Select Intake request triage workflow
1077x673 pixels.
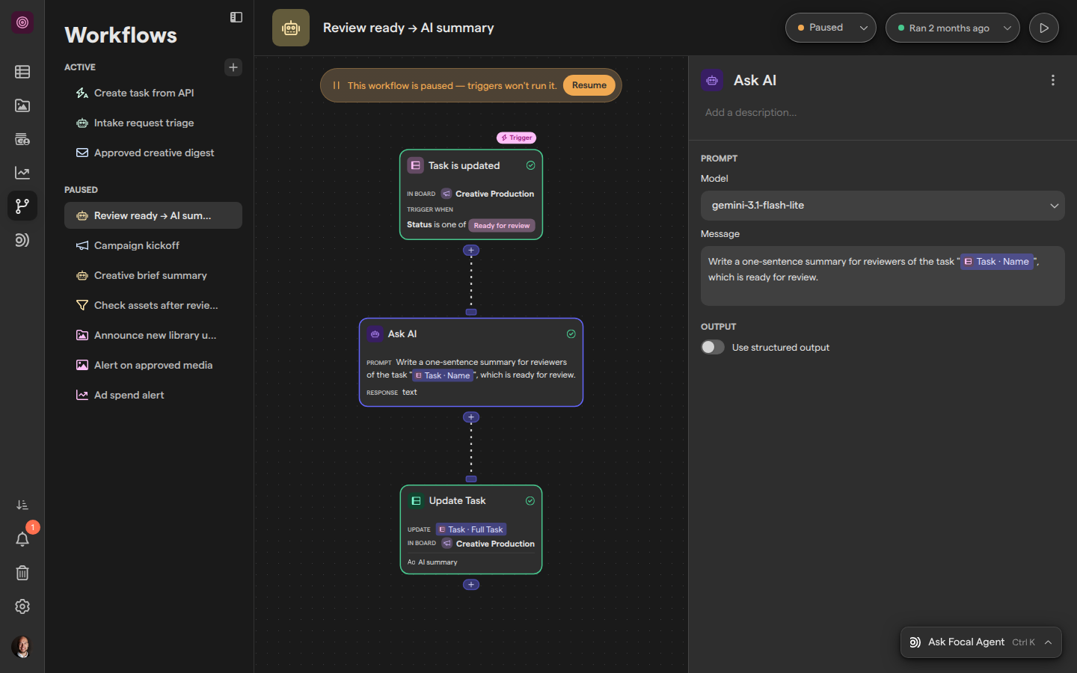click(x=153, y=123)
